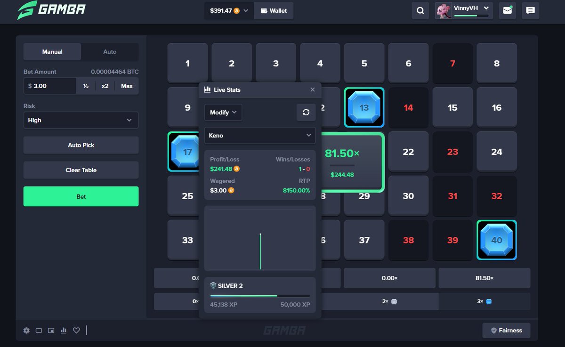
Task: Click the bet amount input field
Action: pos(50,86)
